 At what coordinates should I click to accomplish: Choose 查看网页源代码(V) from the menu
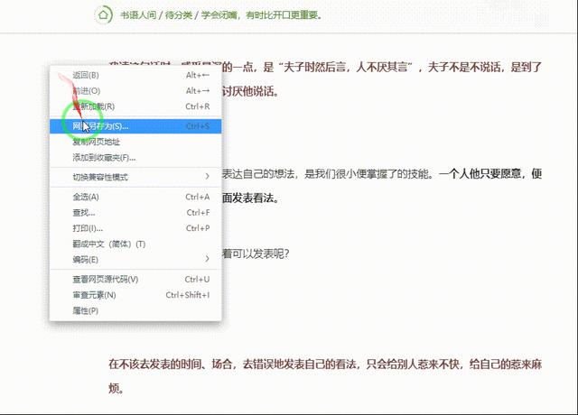pyautogui.click(x=135, y=279)
